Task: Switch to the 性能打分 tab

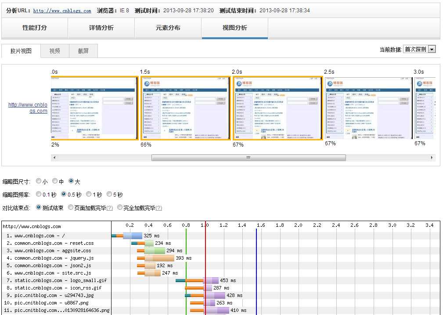Action: [x=35, y=28]
